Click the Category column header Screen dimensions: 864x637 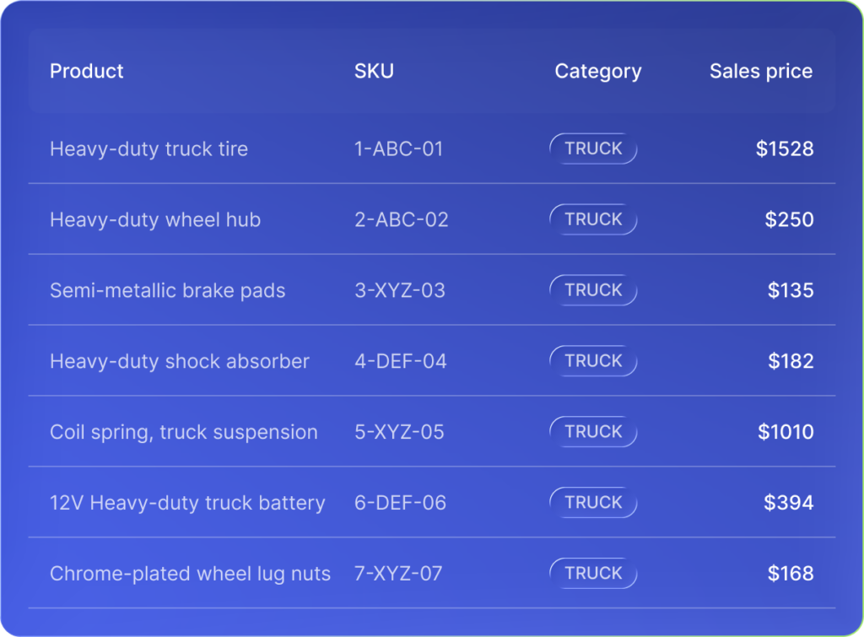click(x=597, y=72)
